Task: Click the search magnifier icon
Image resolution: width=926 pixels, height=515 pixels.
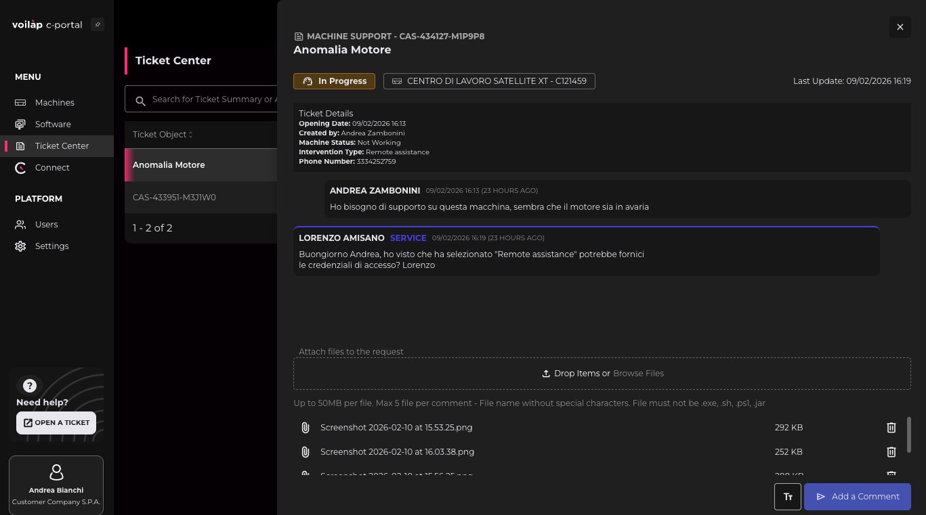Action: [x=141, y=101]
